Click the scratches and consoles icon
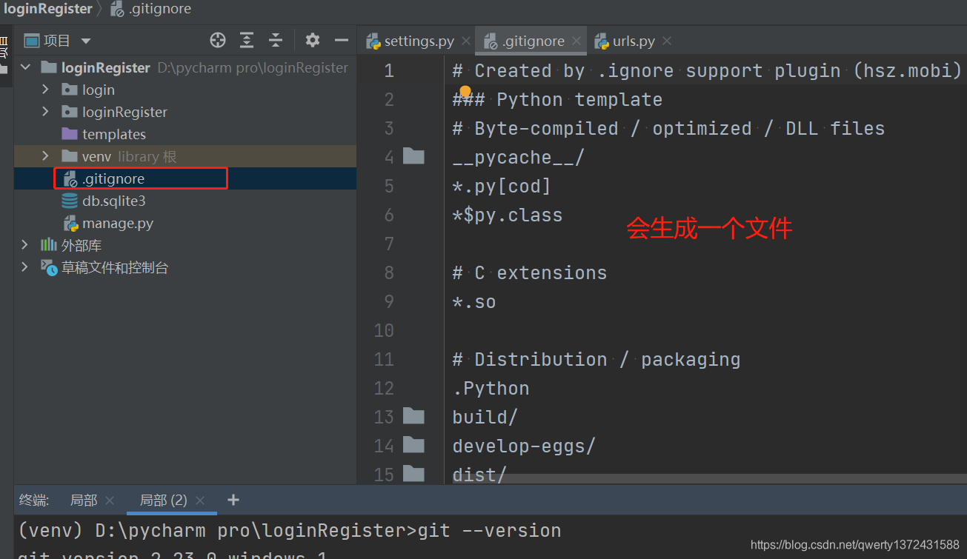 (49, 267)
